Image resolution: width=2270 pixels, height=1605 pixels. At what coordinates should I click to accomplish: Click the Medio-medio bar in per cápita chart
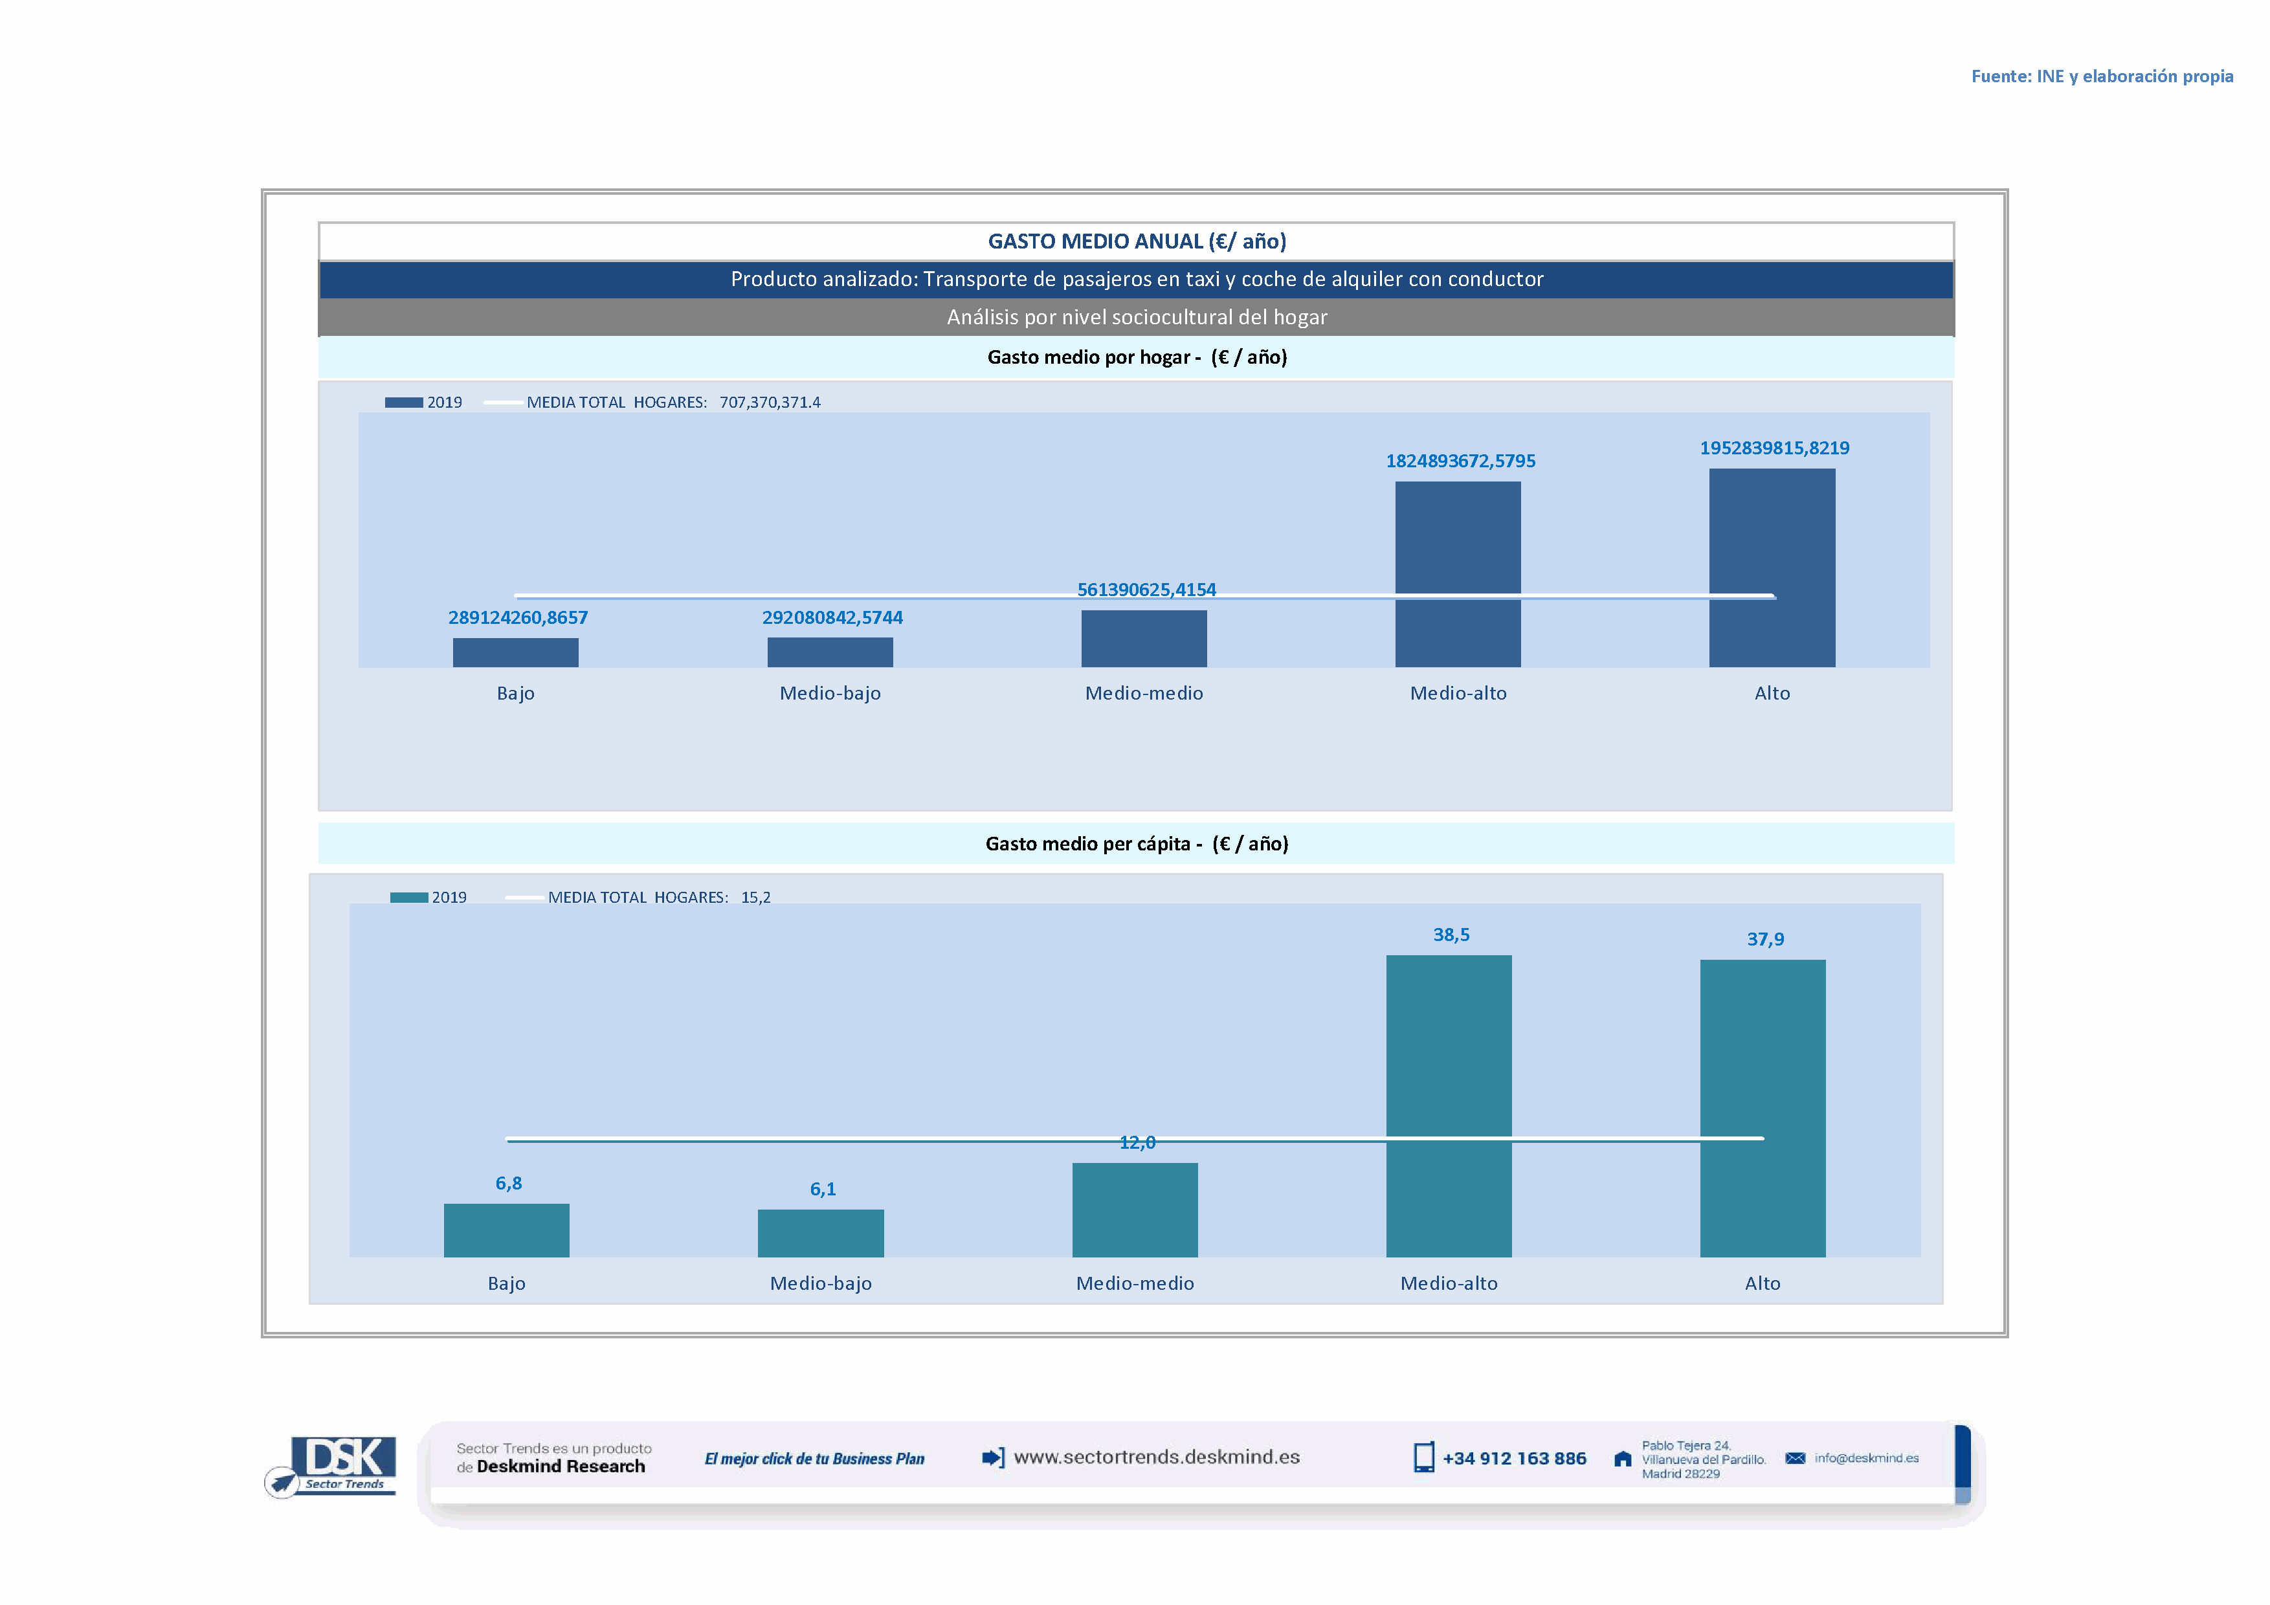pyautogui.click(x=1135, y=1210)
